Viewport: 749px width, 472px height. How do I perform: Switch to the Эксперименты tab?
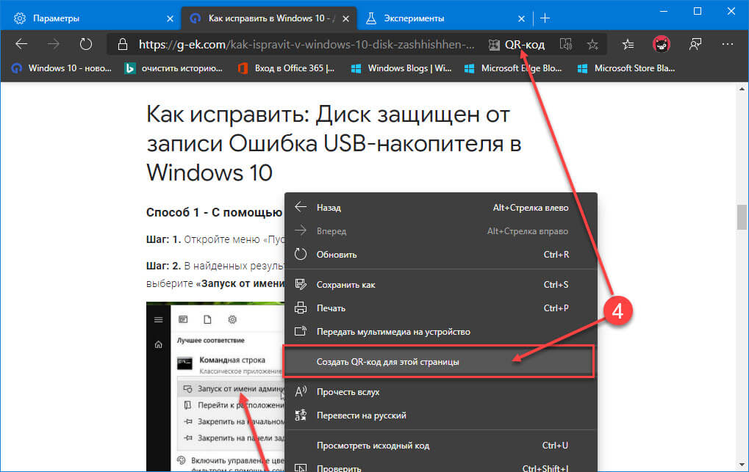click(x=444, y=18)
